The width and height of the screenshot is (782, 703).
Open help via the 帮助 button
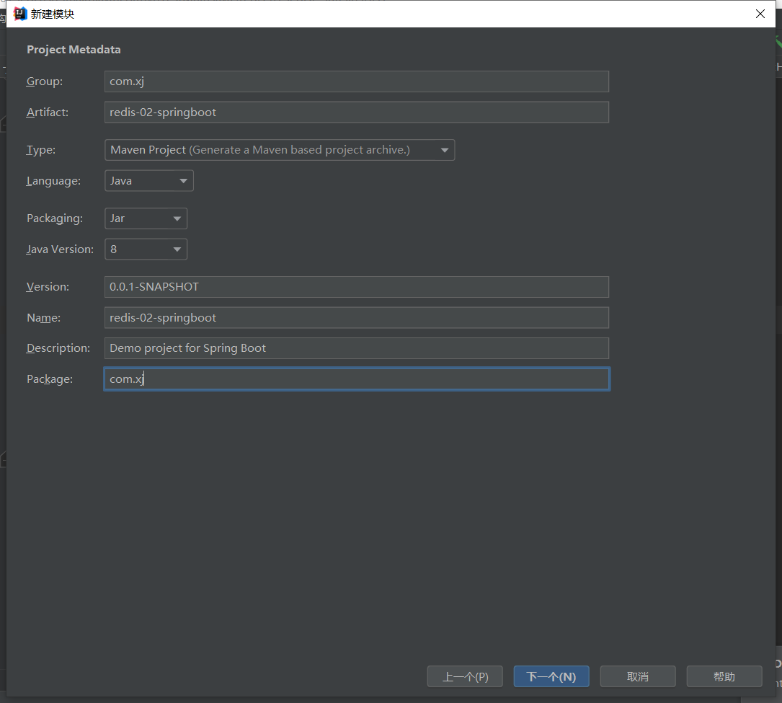[724, 677]
